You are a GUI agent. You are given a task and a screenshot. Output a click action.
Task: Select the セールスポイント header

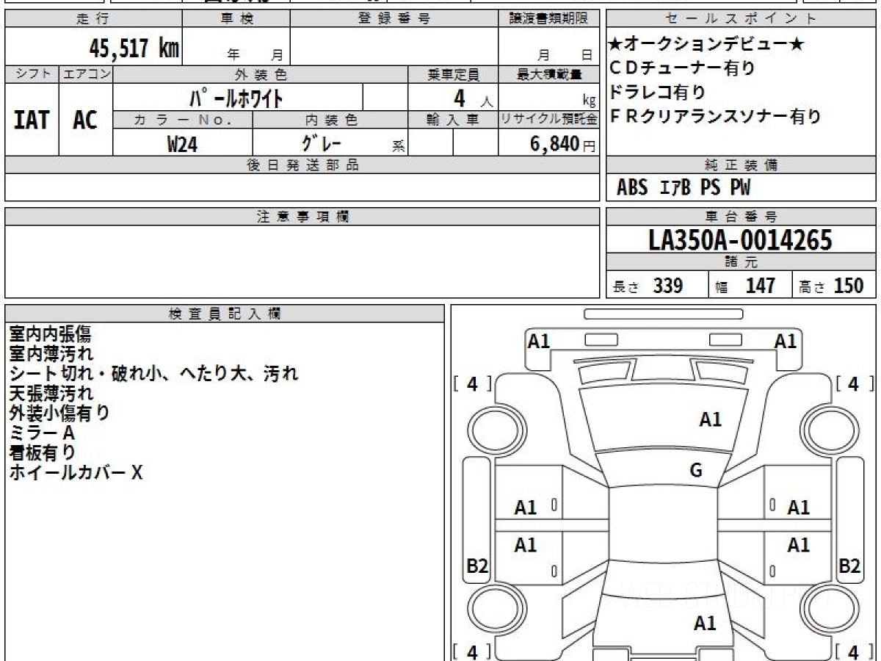(741, 19)
